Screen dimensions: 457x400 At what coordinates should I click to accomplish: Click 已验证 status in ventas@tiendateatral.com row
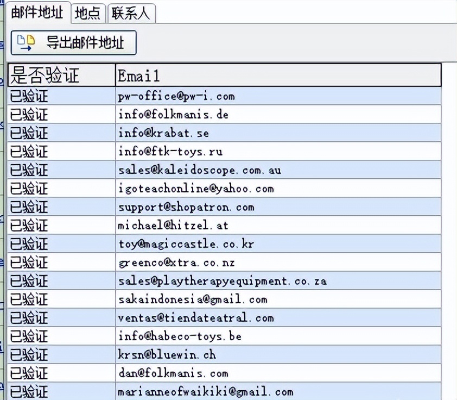click(29, 318)
